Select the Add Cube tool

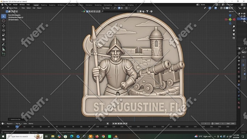[4, 54]
